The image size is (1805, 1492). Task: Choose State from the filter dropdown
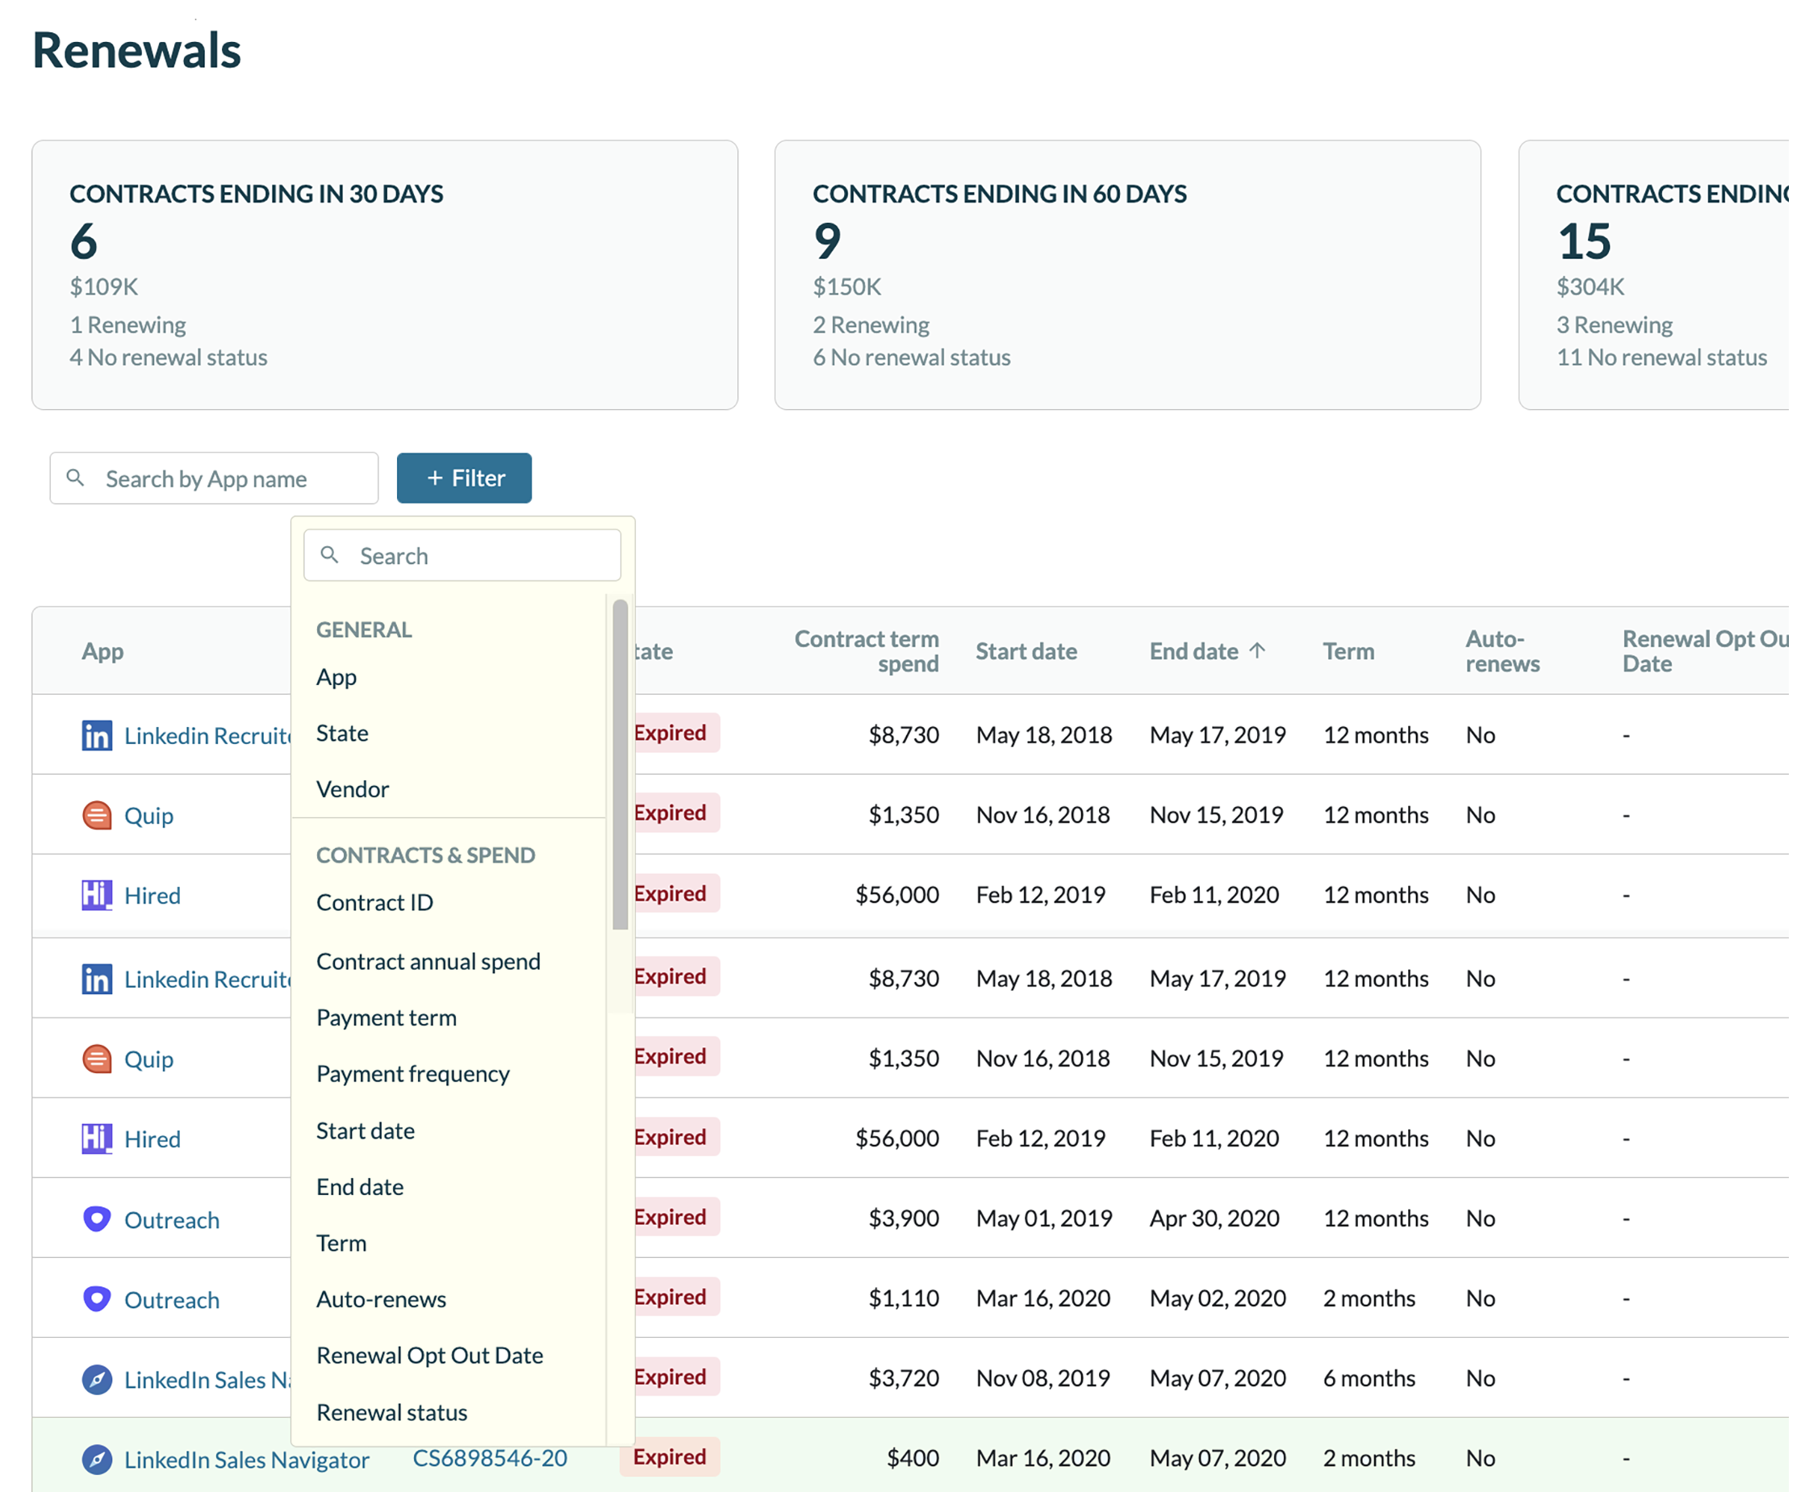coord(342,733)
